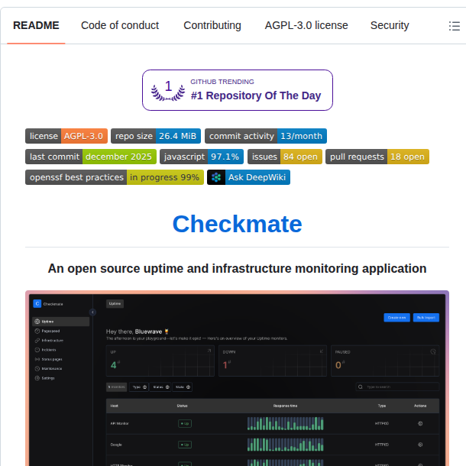The image size is (466, 466).
Task: Click the issues 84 open badge
Action: (274, 157)
